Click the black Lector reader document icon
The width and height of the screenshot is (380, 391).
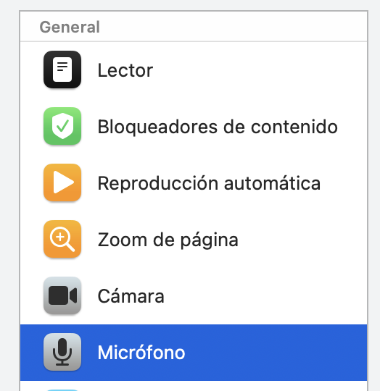pyautogui.click(x=62, y=70)
